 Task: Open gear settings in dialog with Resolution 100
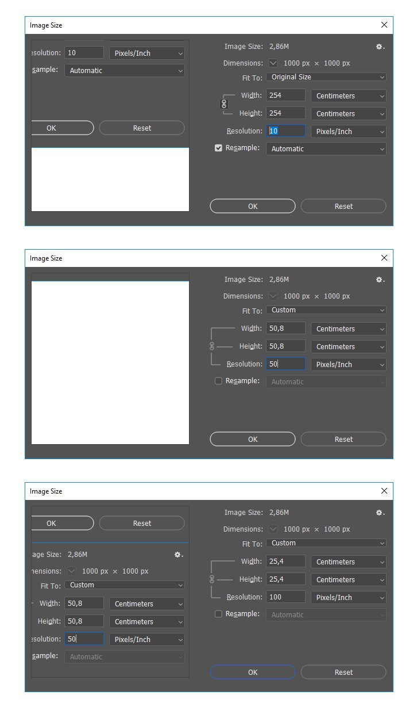pyautogui.click(x=380, y=513)
